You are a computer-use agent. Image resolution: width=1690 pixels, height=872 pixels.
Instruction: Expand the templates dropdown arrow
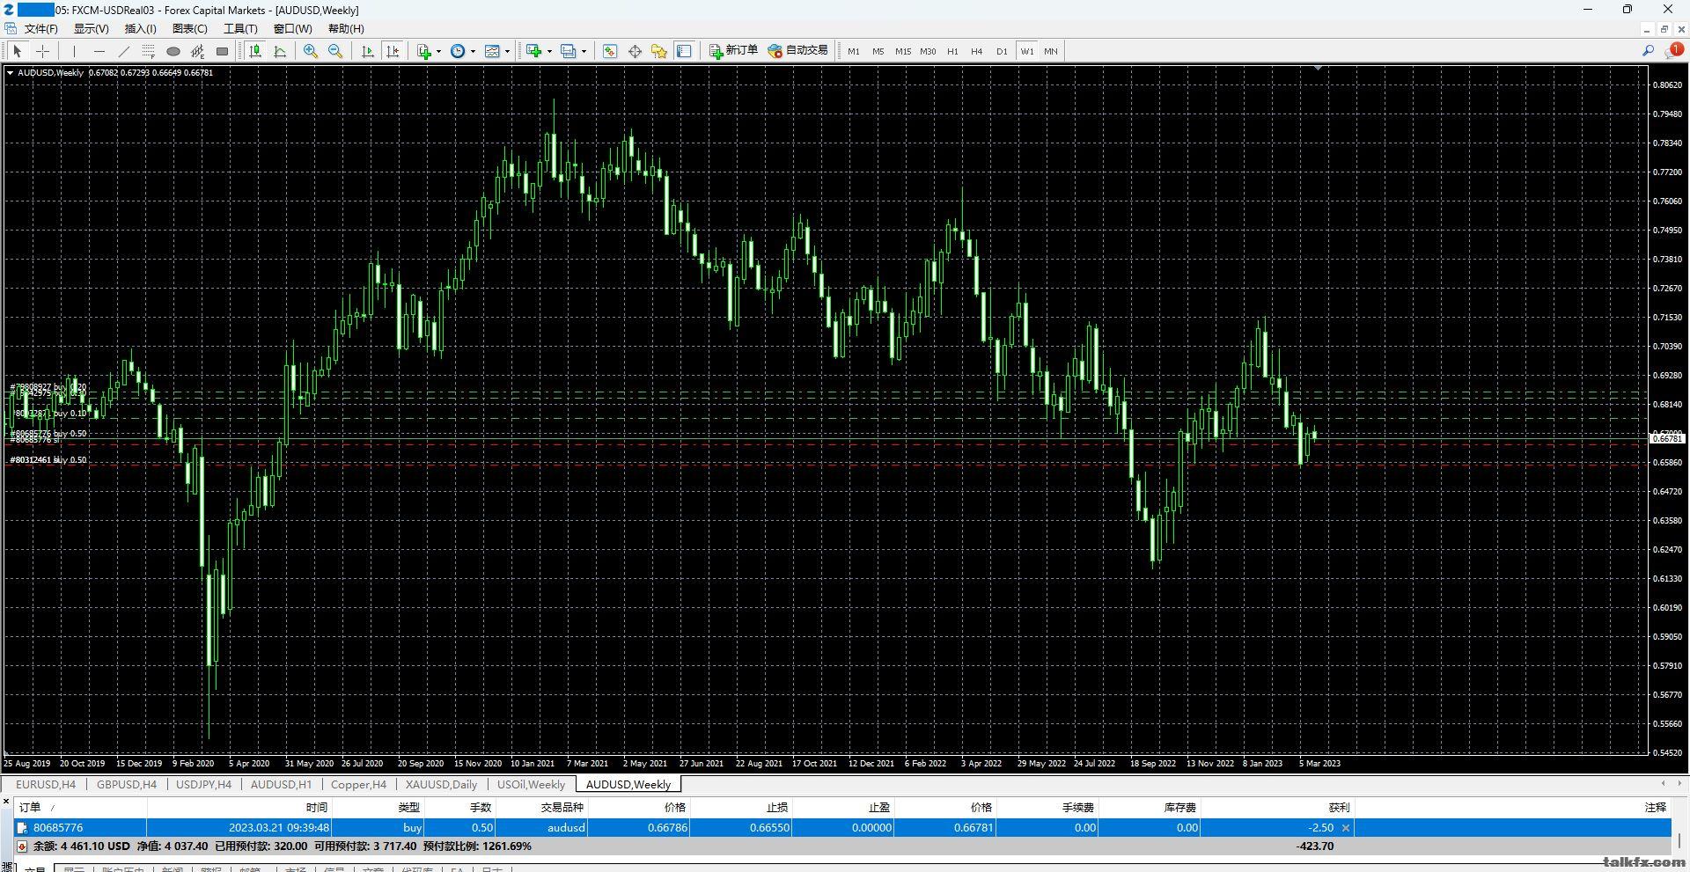coord(507,51)
